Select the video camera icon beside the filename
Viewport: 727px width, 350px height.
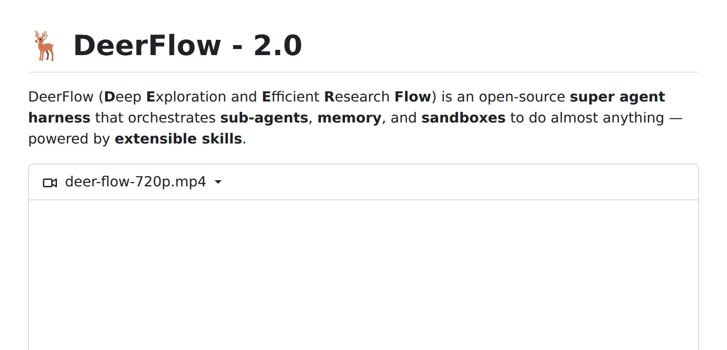pyautogui.click(x=49, y=182)
